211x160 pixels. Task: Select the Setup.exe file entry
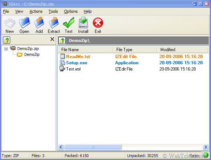(77, 63)
